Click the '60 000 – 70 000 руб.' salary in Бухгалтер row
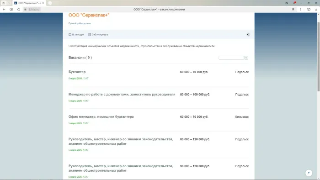 coord(194,72)
